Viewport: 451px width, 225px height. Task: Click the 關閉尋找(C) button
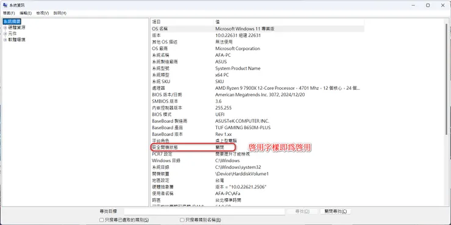[x=335, y=212]
